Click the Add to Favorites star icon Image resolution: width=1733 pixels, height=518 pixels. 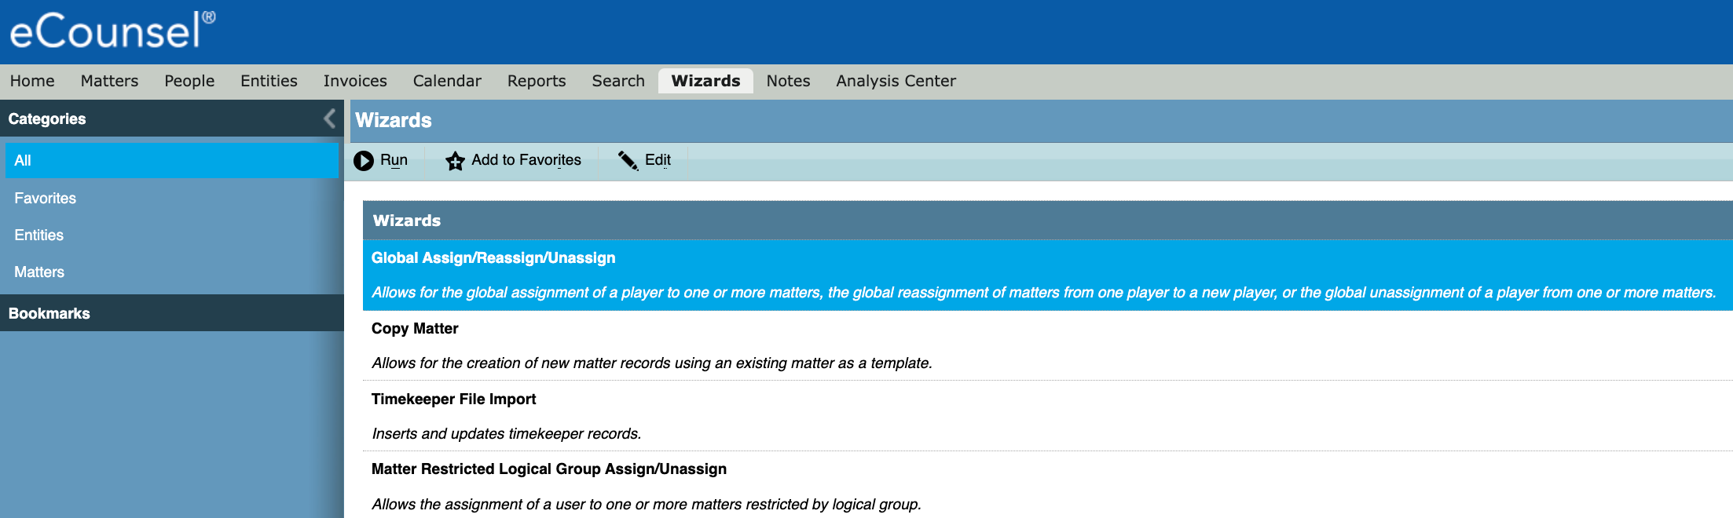tap(455, 161)
